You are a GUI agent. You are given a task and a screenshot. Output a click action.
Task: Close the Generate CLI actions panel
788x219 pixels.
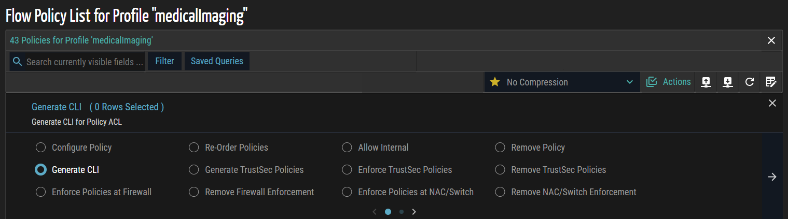pyautogui.click(x=772, y=103)
